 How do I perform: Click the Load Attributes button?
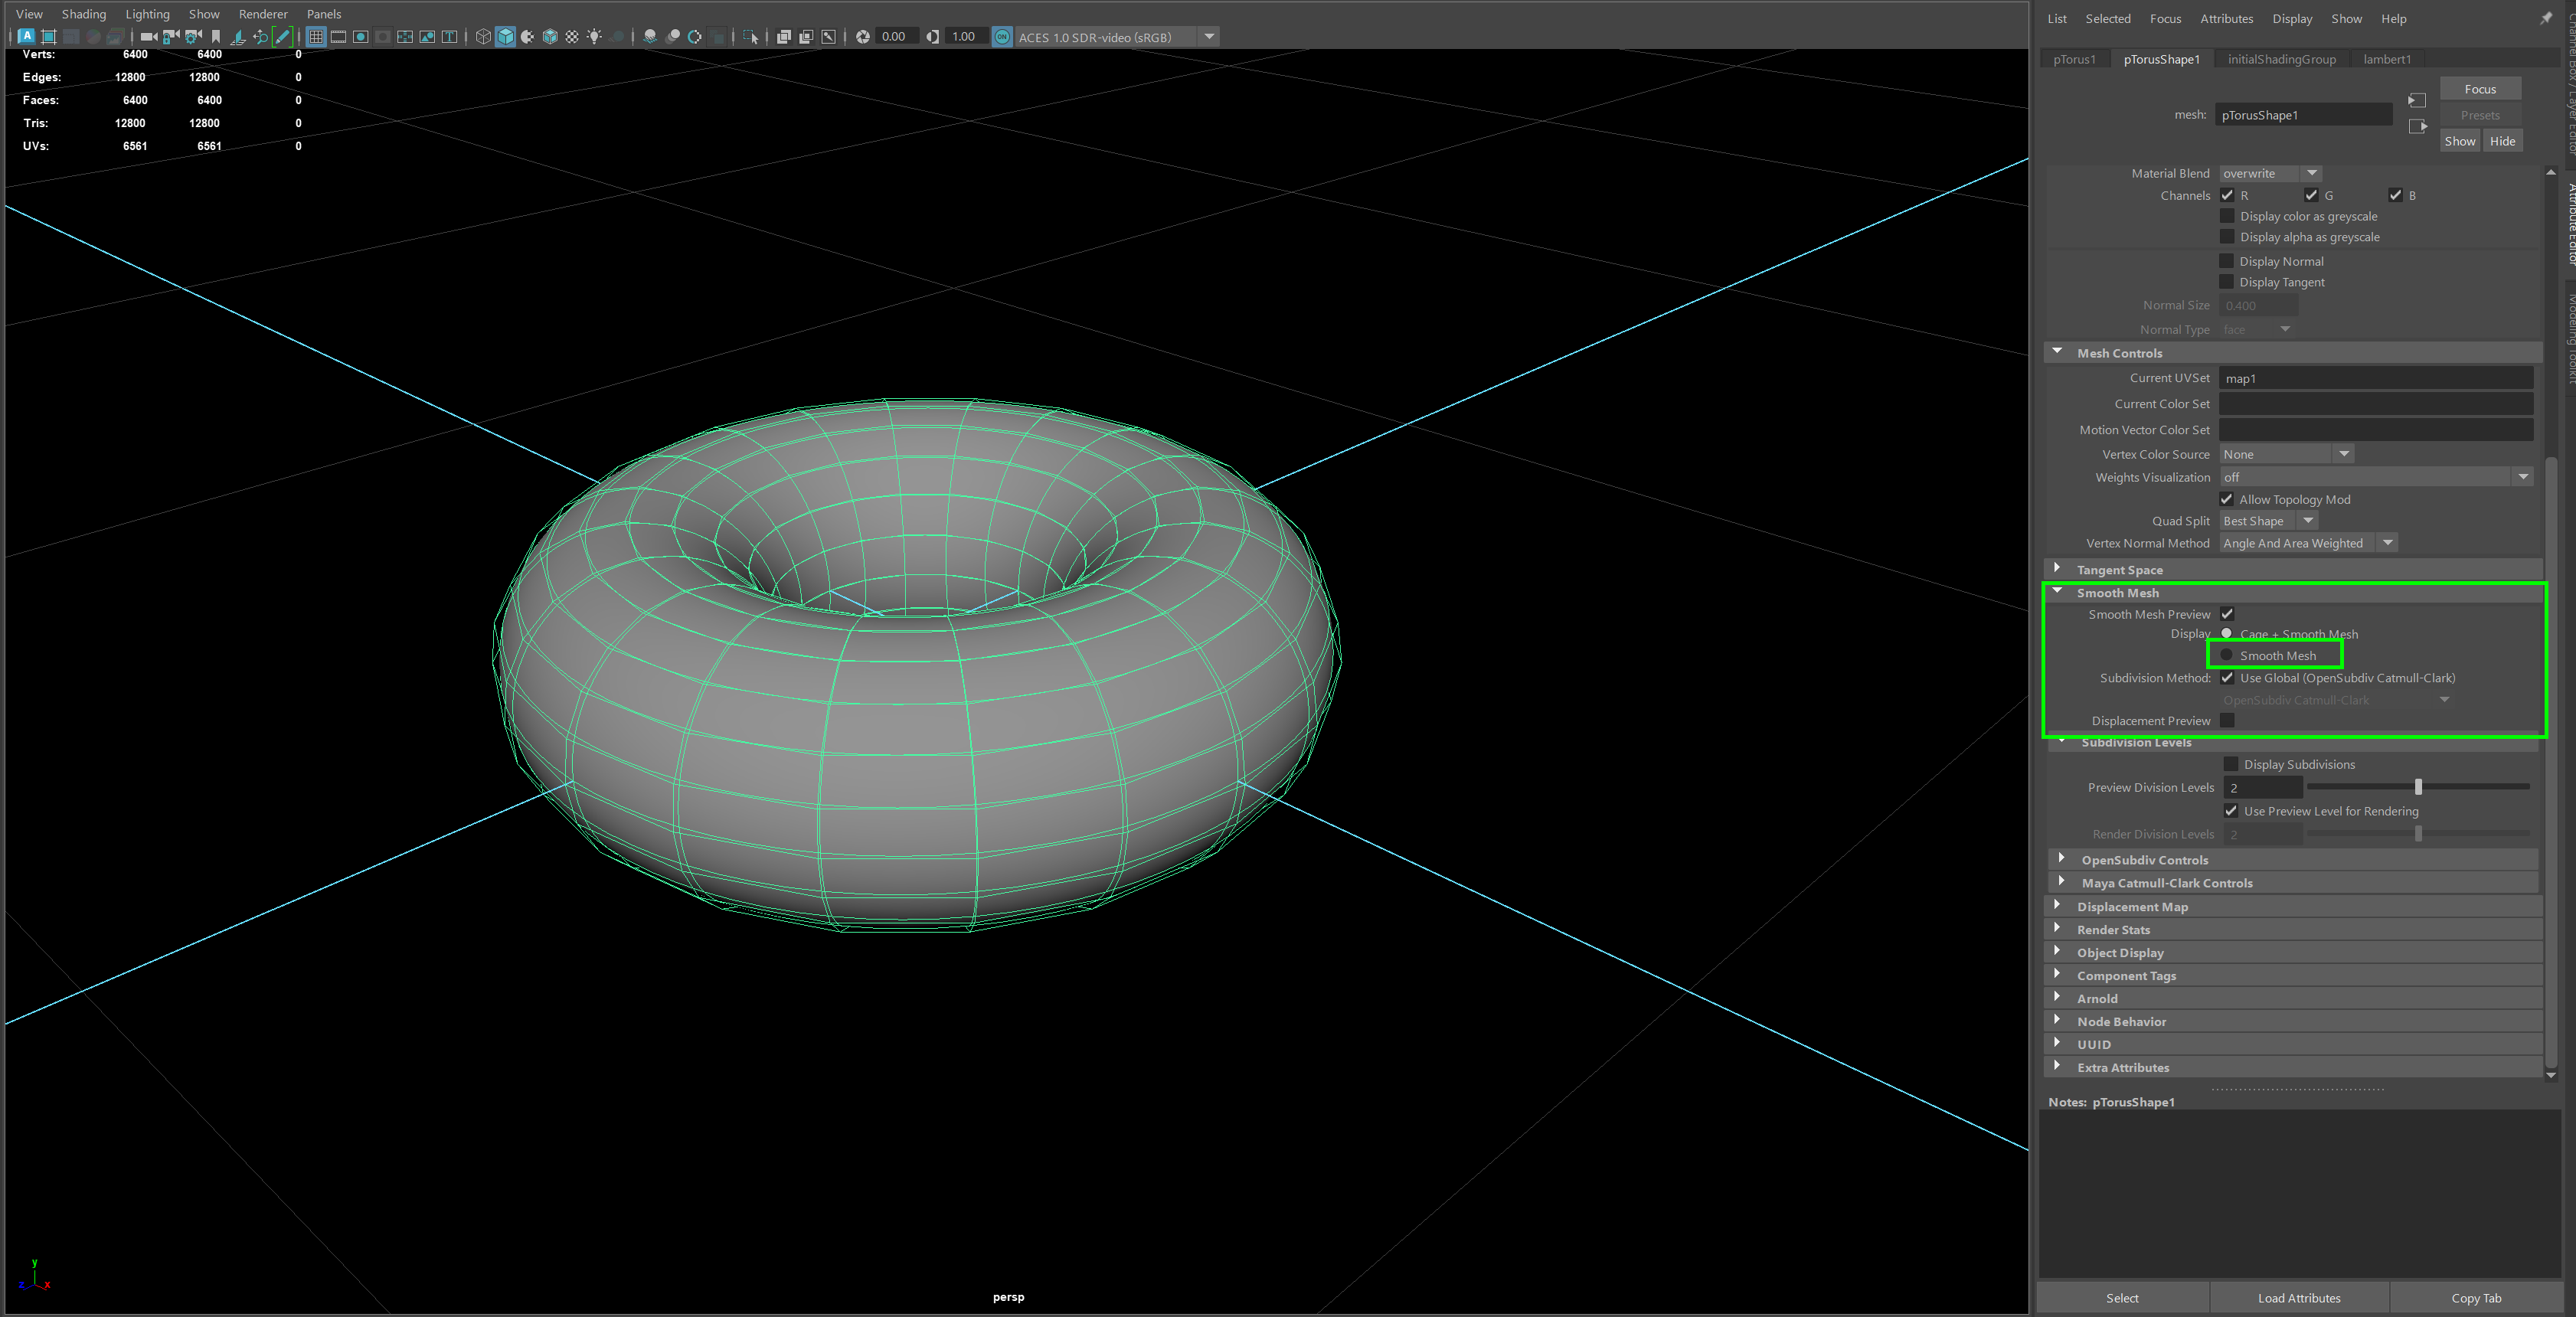point(2298,1298)
